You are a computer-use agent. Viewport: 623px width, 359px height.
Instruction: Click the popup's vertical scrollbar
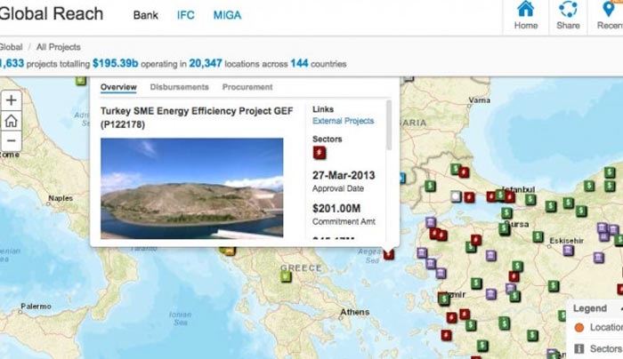(x=389, y=125)
